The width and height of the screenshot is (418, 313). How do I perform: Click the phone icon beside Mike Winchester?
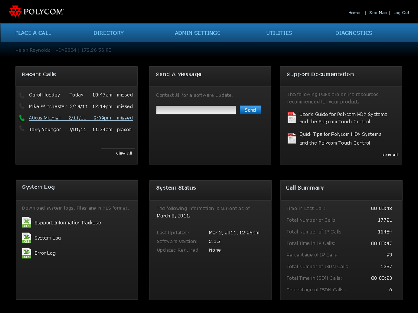coord(21,106)
